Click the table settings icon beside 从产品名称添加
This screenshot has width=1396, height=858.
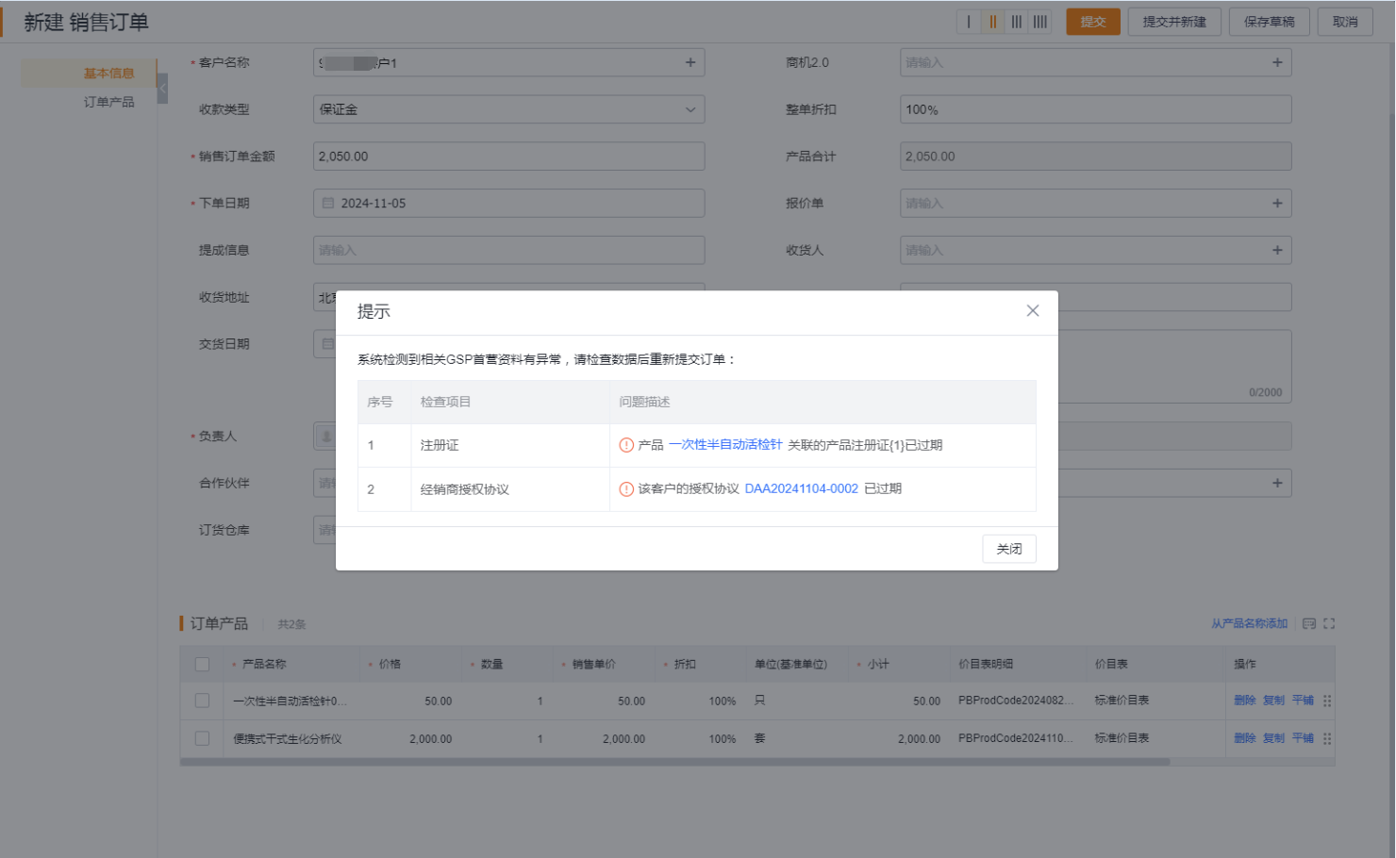[1309, 624]
